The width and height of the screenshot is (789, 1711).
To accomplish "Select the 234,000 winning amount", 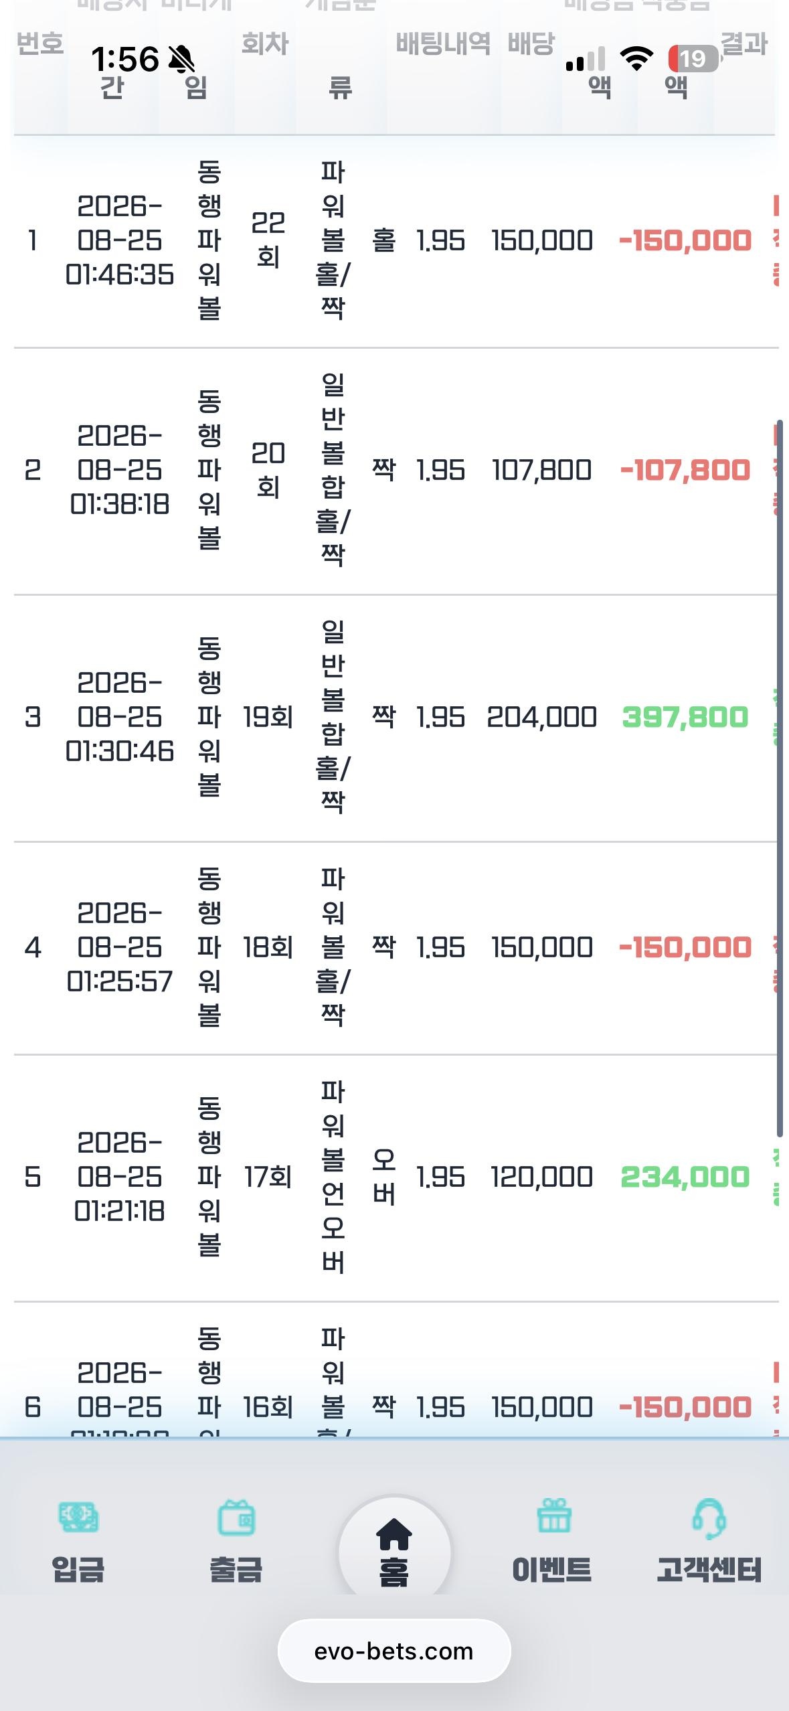I will (685, 1177).
